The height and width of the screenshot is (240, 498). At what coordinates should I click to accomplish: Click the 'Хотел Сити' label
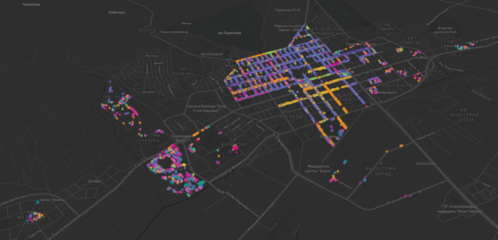click(425, 164)
